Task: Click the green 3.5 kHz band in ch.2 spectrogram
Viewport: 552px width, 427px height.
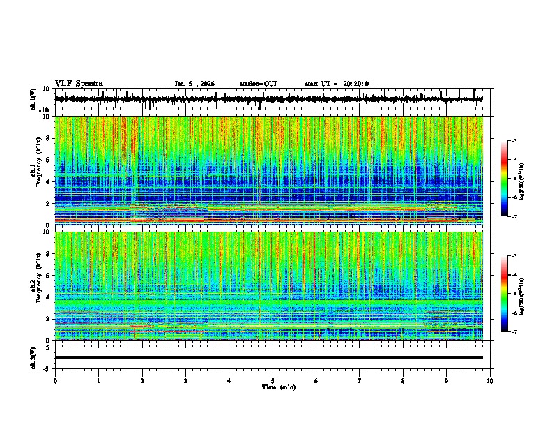Action: (268, 302)
